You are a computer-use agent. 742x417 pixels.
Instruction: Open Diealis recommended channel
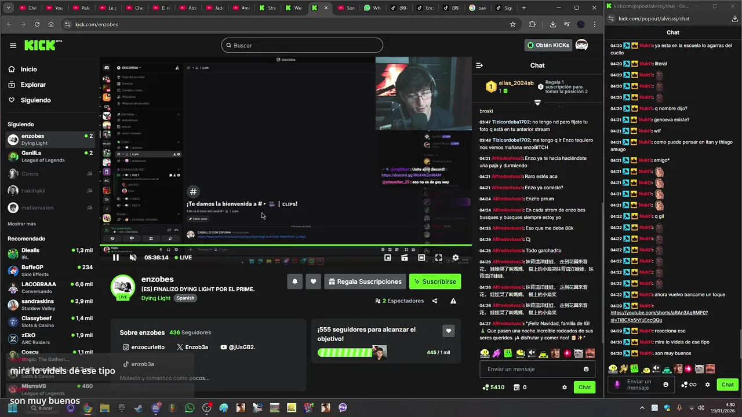[x=50, y=254]
